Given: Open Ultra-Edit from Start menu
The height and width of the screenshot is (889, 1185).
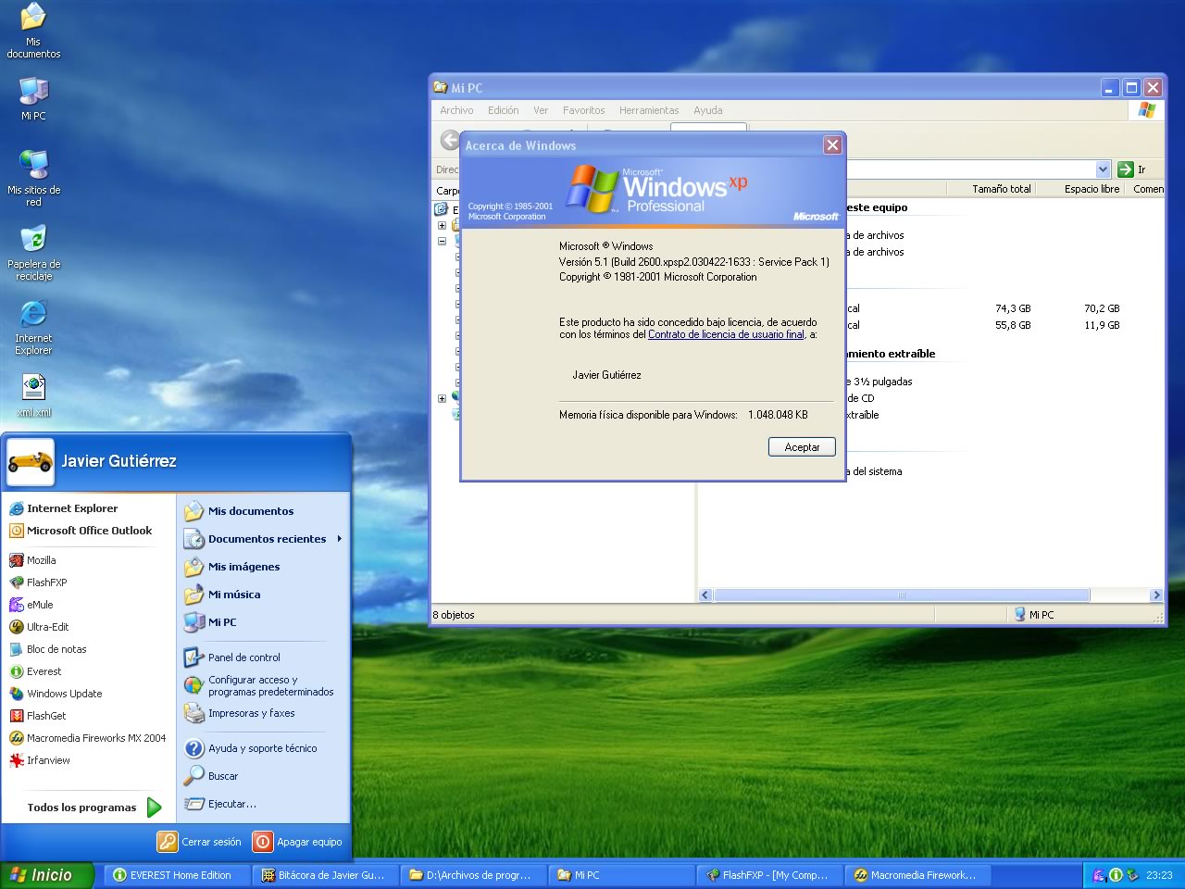Looking at the screenshot, I should point(39,627).
